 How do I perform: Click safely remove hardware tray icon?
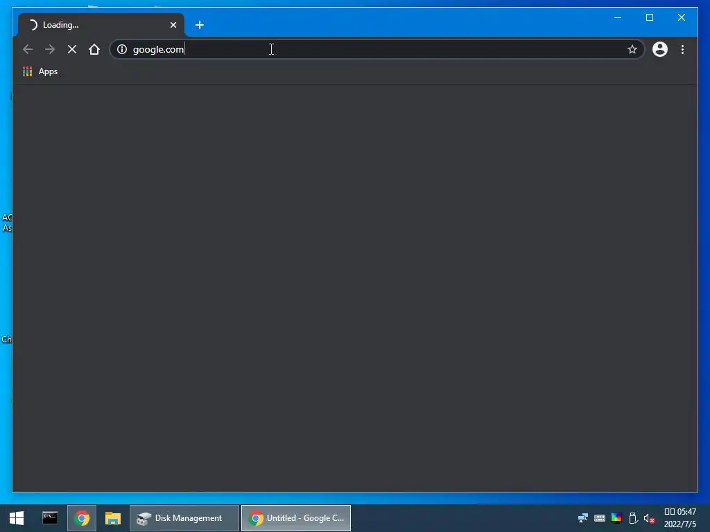point(633,518)
